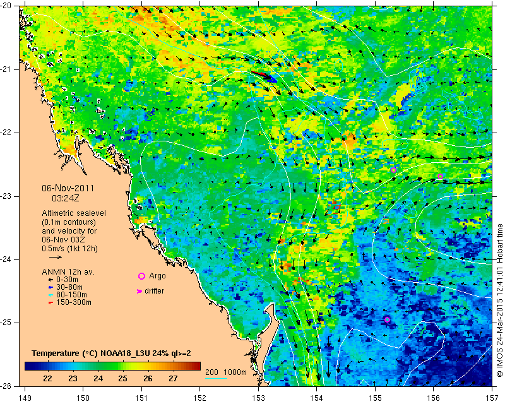This screenshot has width=505, height=404.
Task: Click the 'Altimetric sealevel' legend line
Action: (x=74, y=213)
